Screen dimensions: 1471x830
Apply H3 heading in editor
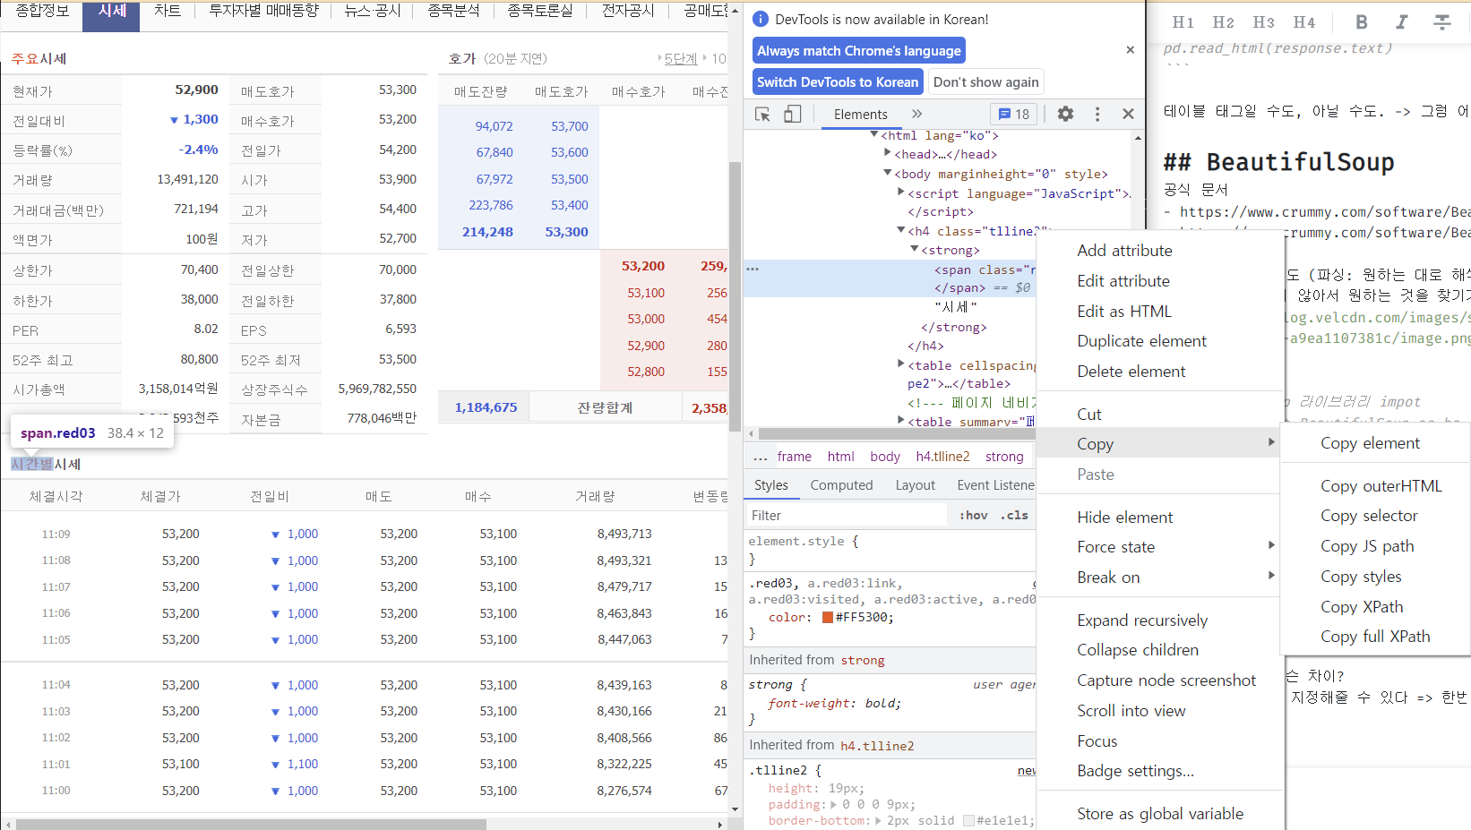[1263, 22]
